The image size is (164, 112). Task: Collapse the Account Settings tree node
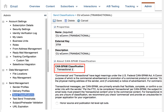point(3,22)
